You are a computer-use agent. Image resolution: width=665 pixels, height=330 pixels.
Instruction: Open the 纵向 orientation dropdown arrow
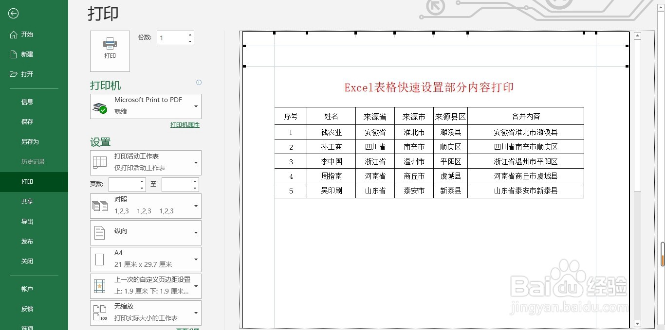point(197,232)
